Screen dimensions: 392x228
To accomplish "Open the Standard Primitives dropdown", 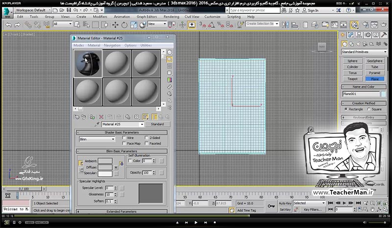I will point(364,52).
